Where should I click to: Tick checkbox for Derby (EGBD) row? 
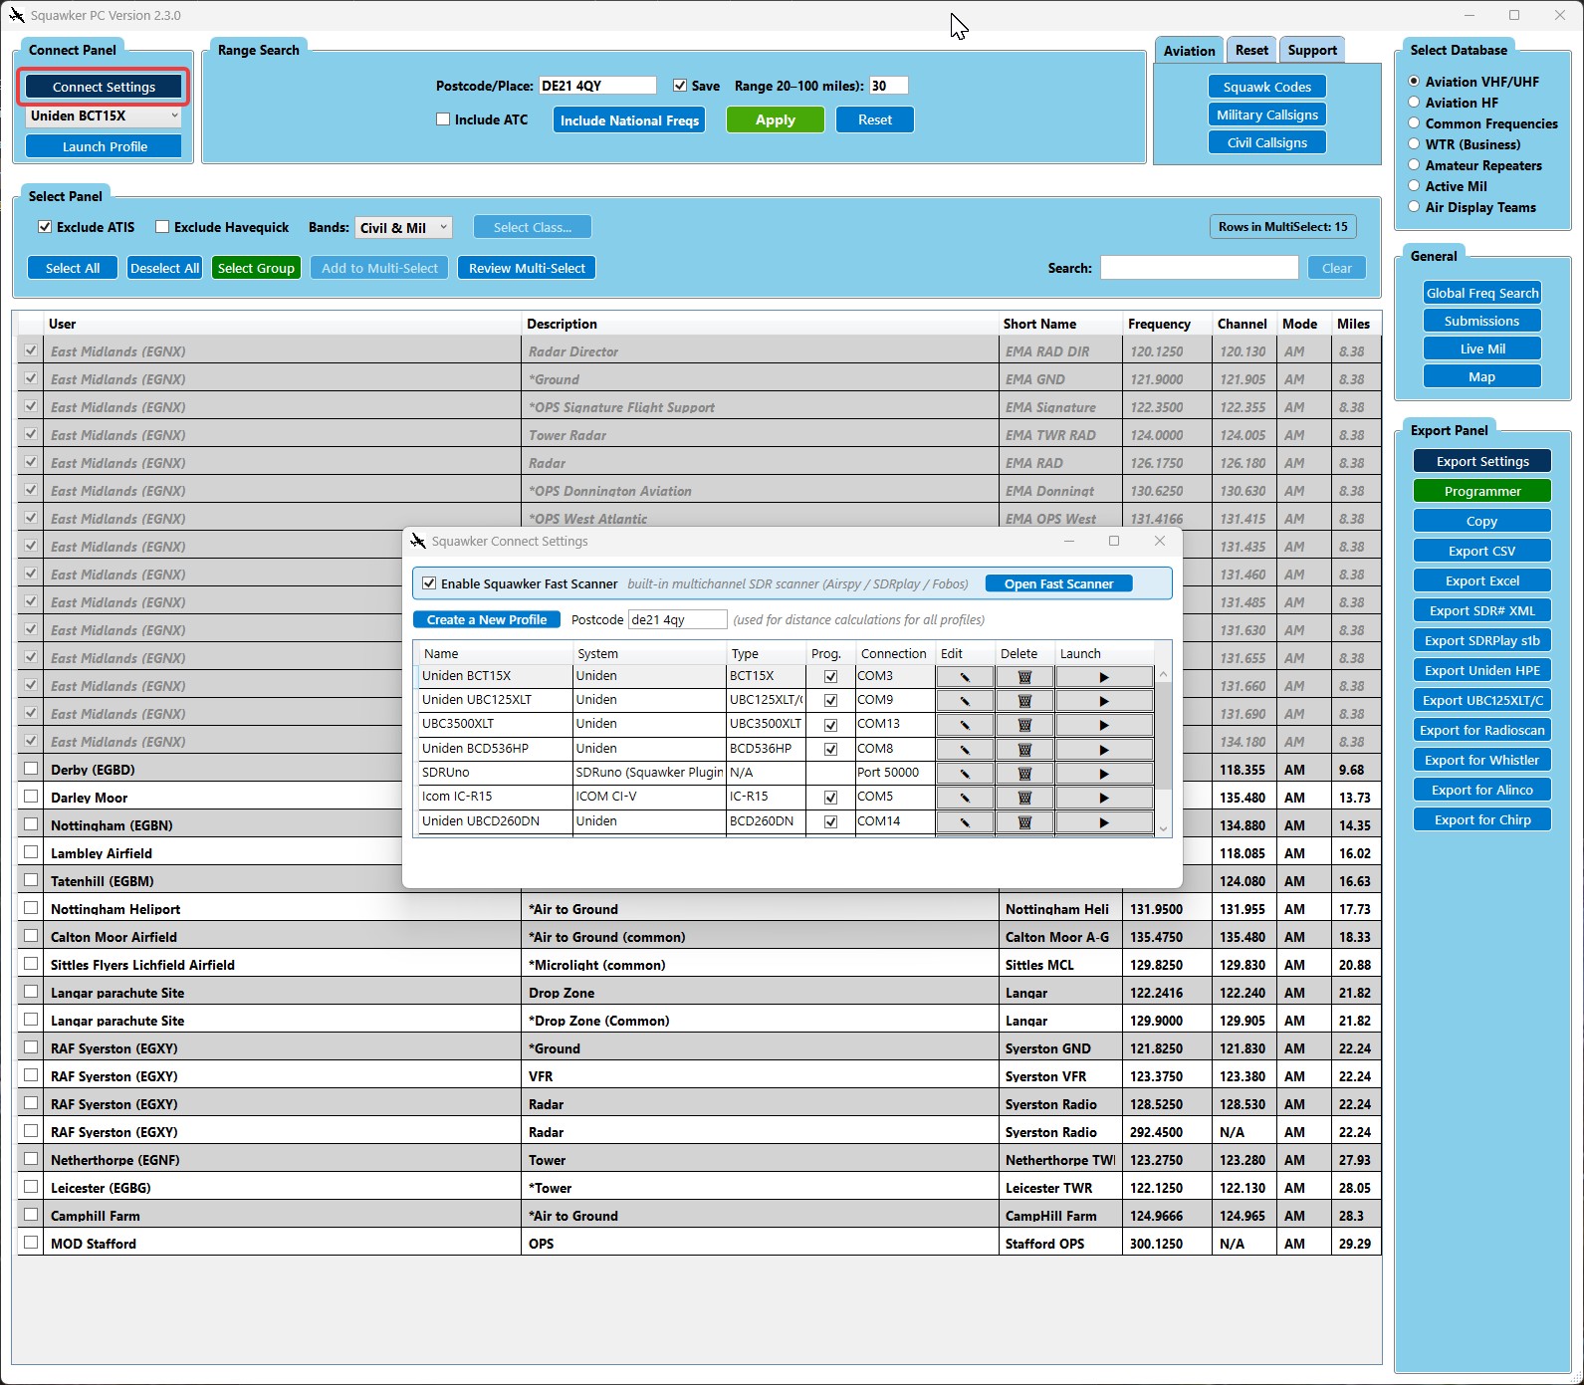coord(31,769)
